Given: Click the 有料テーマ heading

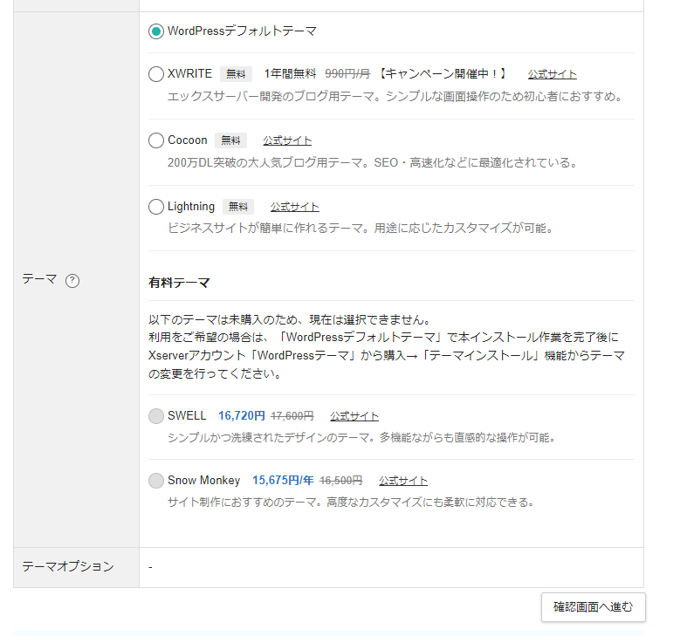Looking at the screenshot, I should coord(179,283).
